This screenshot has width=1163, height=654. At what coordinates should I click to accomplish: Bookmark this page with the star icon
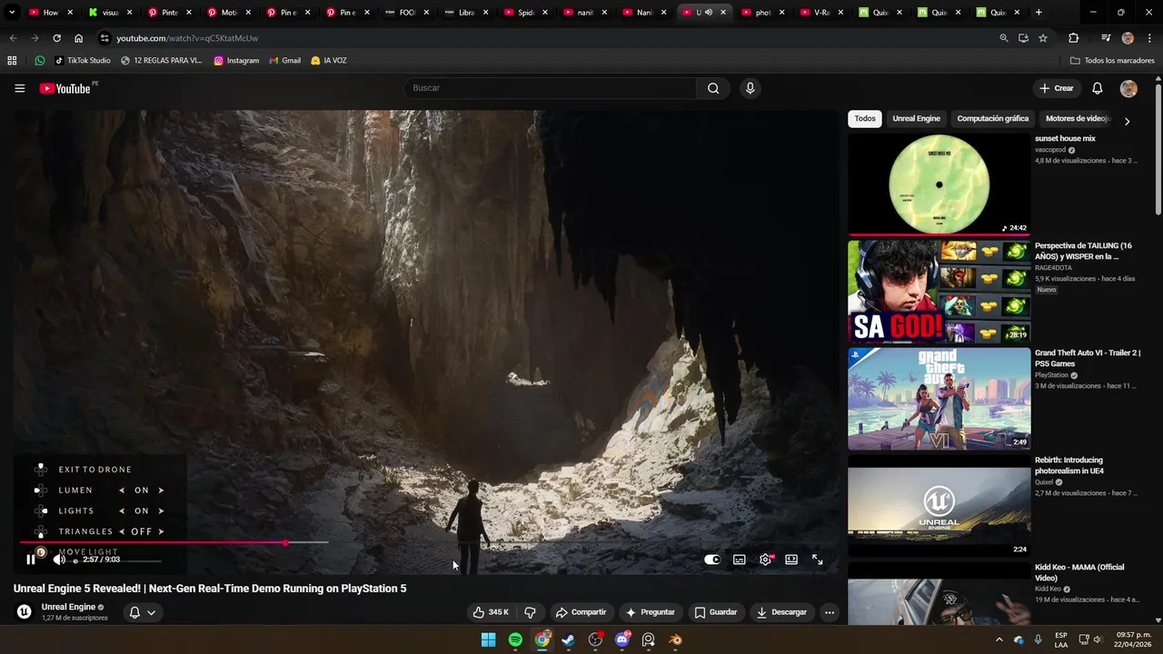[x=1043, y=38]
